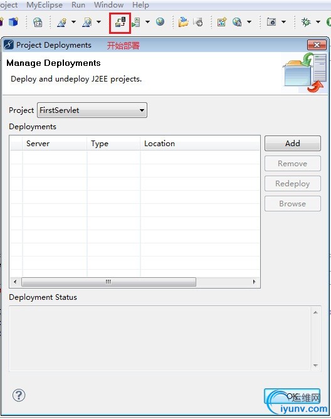Click the Run/Stop server toolbar icon
Image resolution: width=331 pixels, height=419 pixels.
136,22
